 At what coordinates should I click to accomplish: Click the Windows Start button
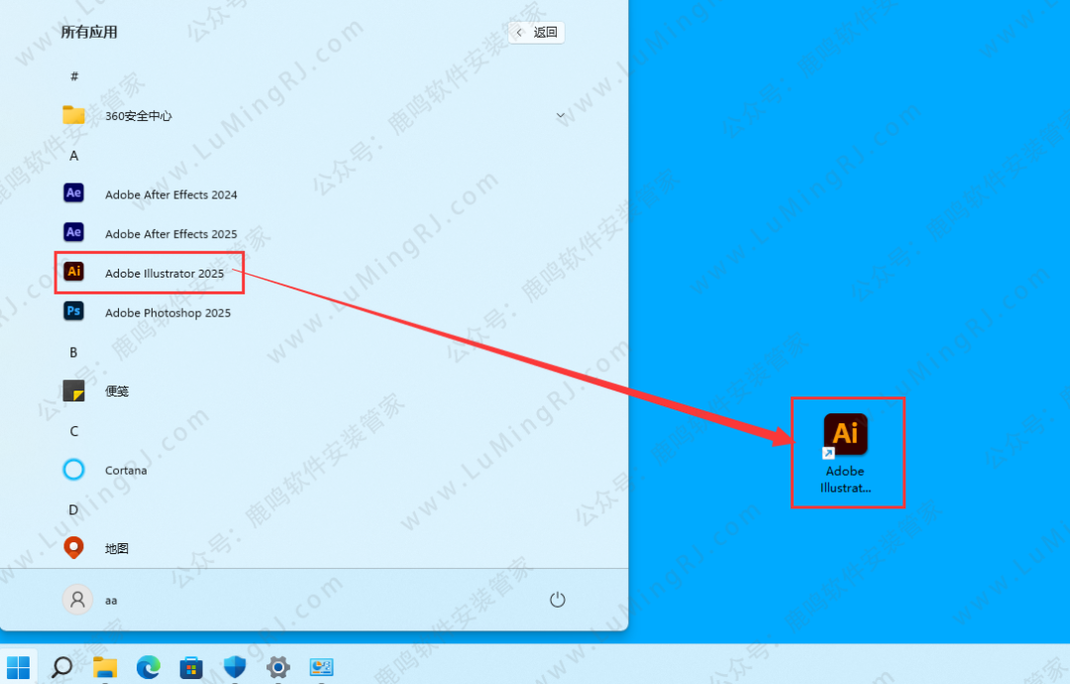18,667
